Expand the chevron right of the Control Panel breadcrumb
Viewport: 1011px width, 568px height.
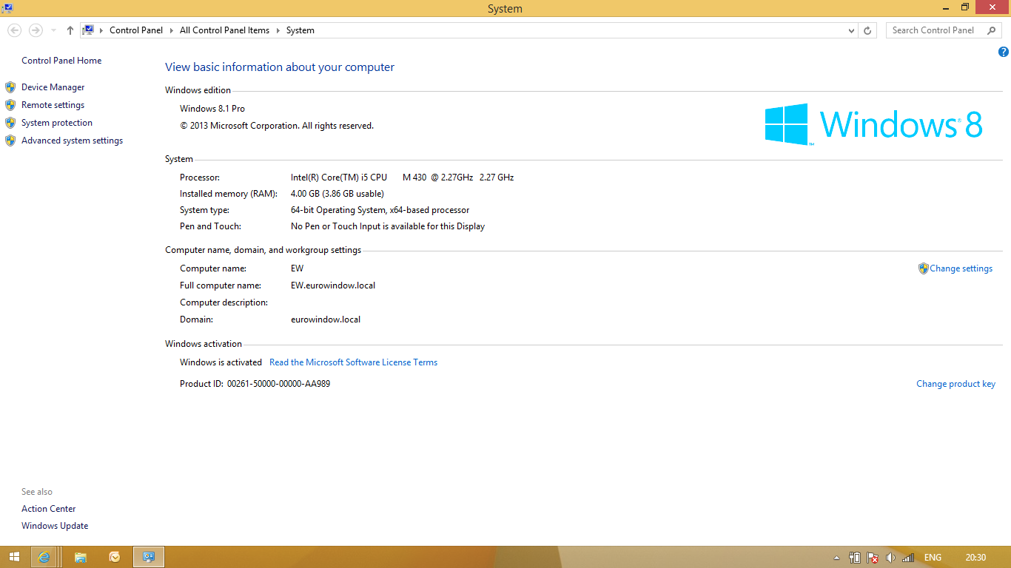(x=172, y=30)
